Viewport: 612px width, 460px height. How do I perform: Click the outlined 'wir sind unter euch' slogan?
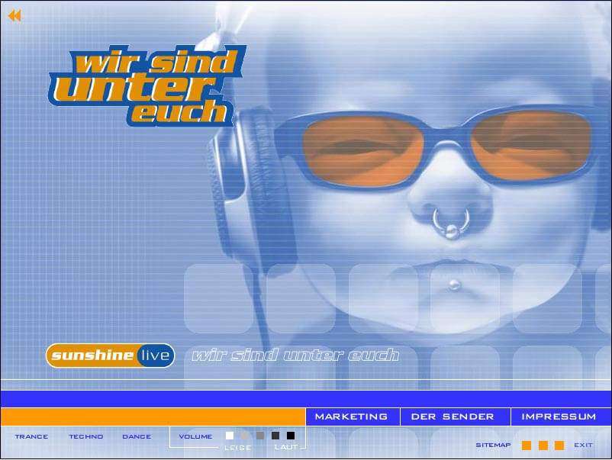tap(295, 355)
